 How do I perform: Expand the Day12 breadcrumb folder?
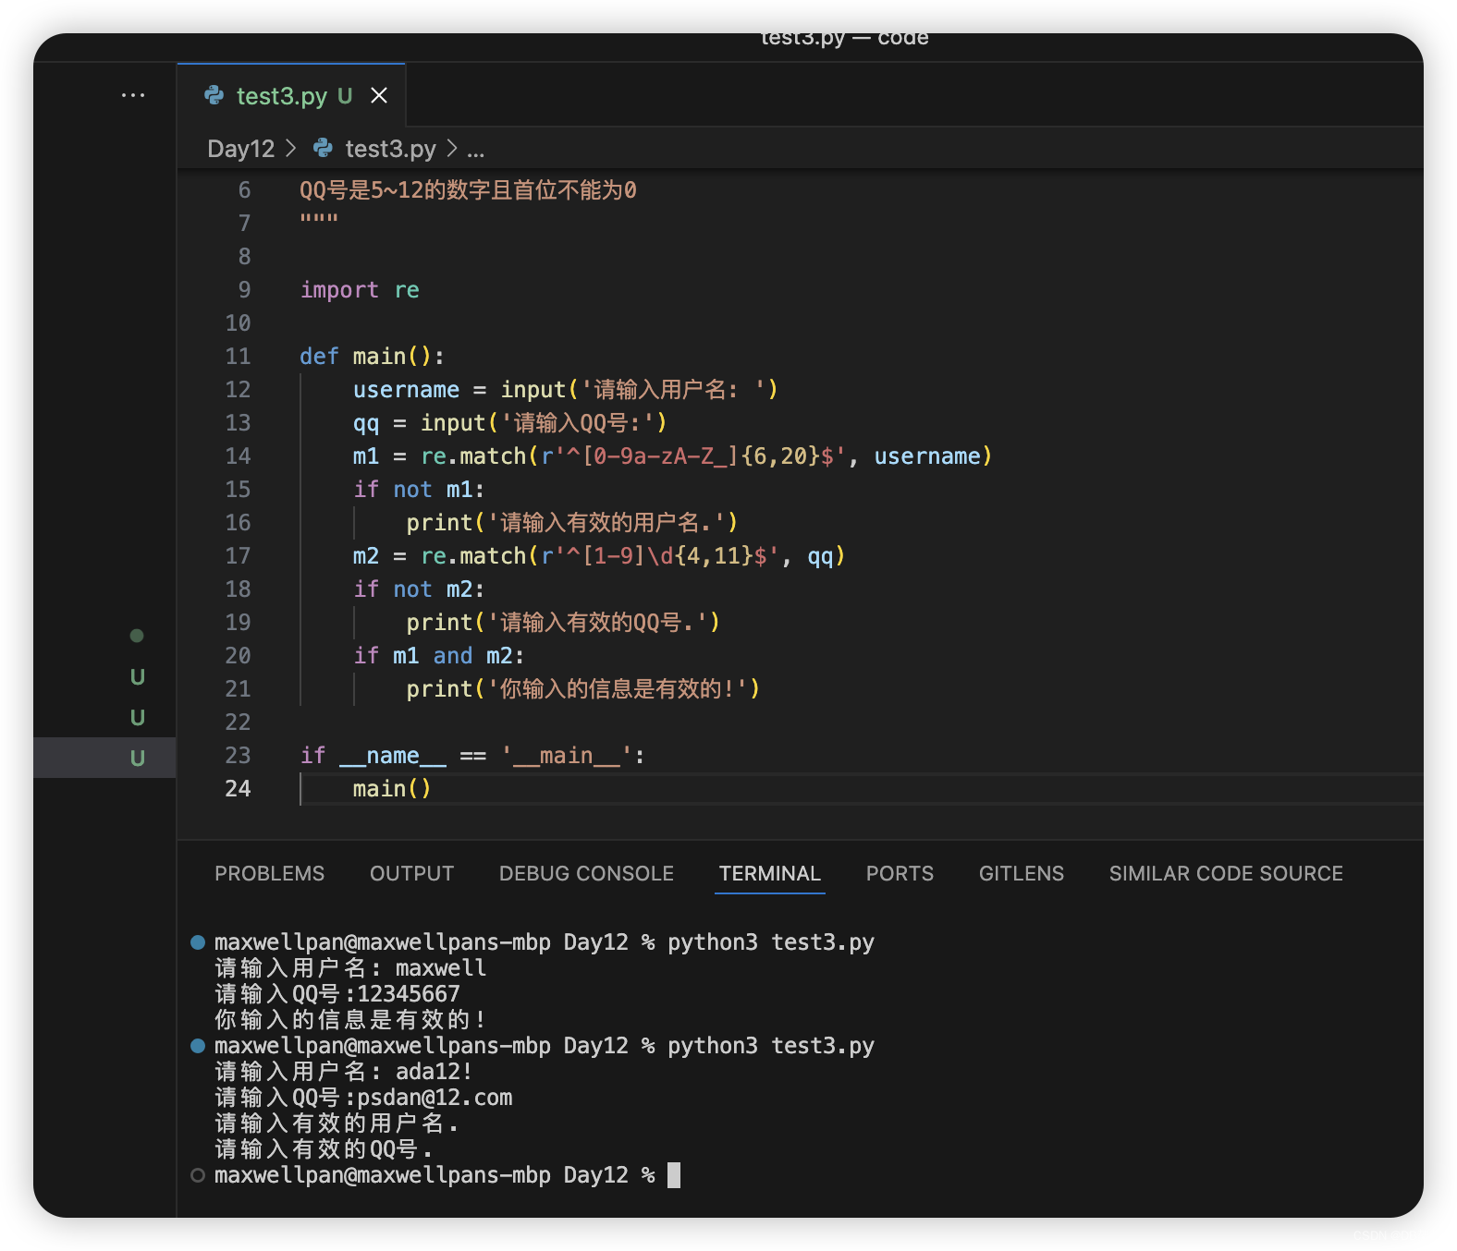click(x=241, y=149)
